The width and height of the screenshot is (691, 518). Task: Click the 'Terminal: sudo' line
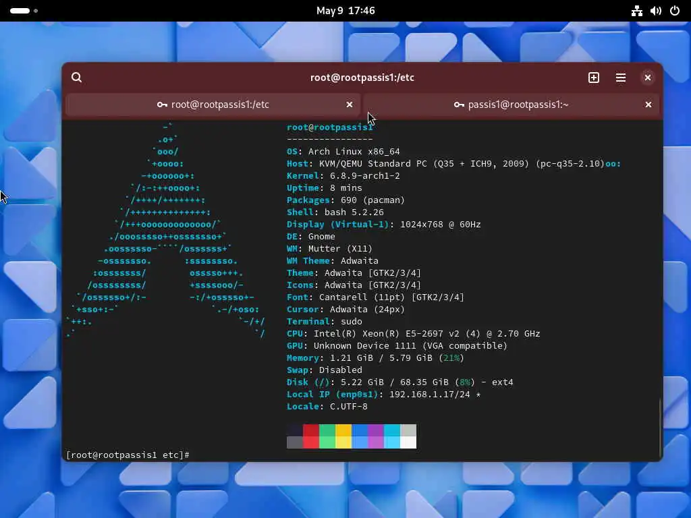pos(325,322)
